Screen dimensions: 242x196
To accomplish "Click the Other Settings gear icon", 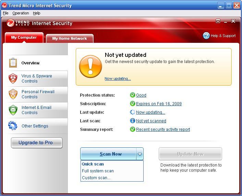I will pyautogui.click(x=13, y=126).
